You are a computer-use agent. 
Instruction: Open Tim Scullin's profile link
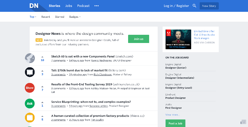point(97,120)
